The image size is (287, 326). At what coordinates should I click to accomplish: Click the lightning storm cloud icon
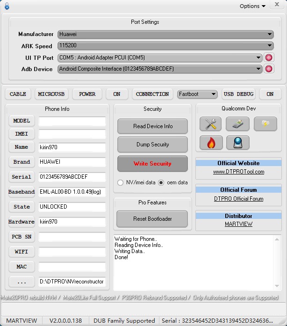point(265,124)
